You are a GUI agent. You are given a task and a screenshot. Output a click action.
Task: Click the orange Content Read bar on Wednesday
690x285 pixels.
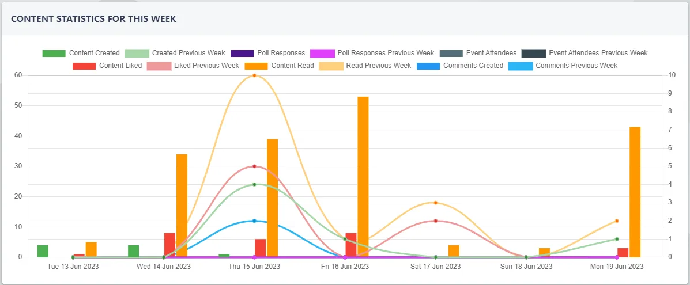182,206
